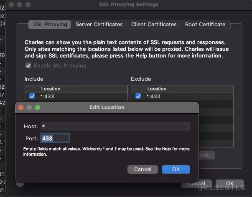Open the Server Certificates tab
This screenshot has height=197, width=252.
click(99, 25)
